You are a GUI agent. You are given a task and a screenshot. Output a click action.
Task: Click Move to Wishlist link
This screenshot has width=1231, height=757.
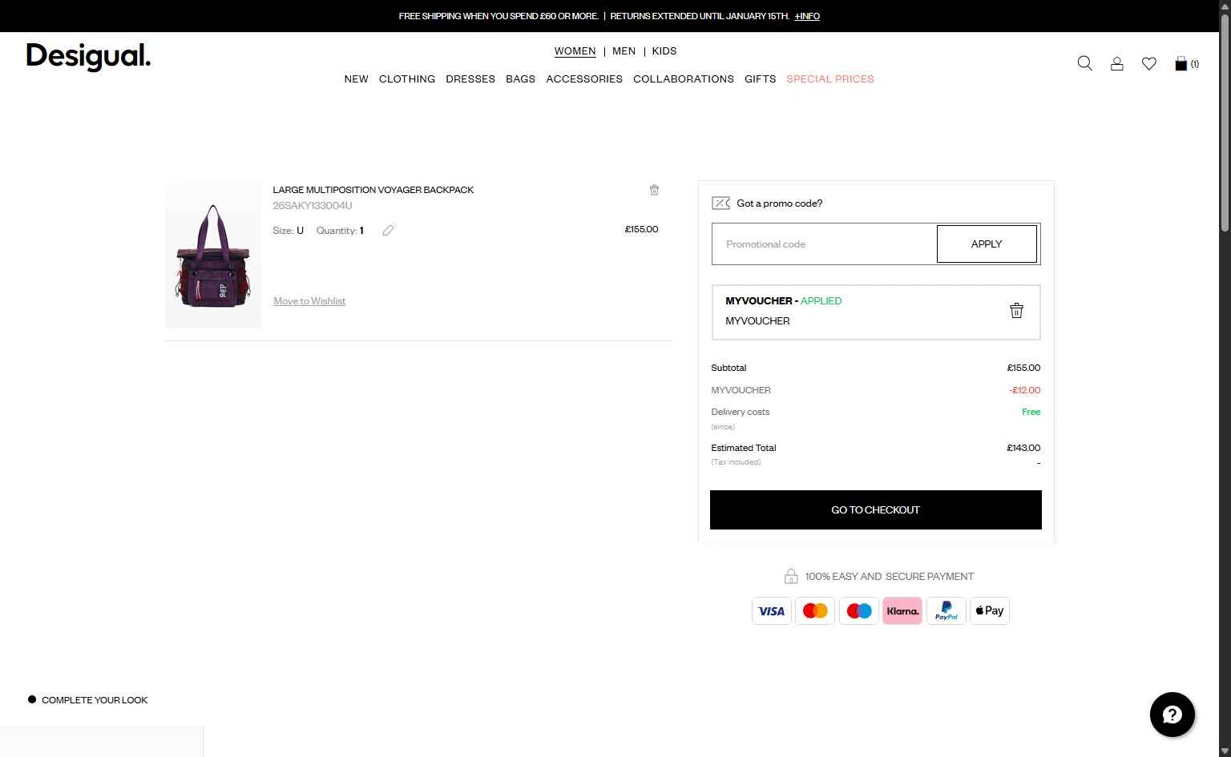pyautogui.click(x=309, y=301)
